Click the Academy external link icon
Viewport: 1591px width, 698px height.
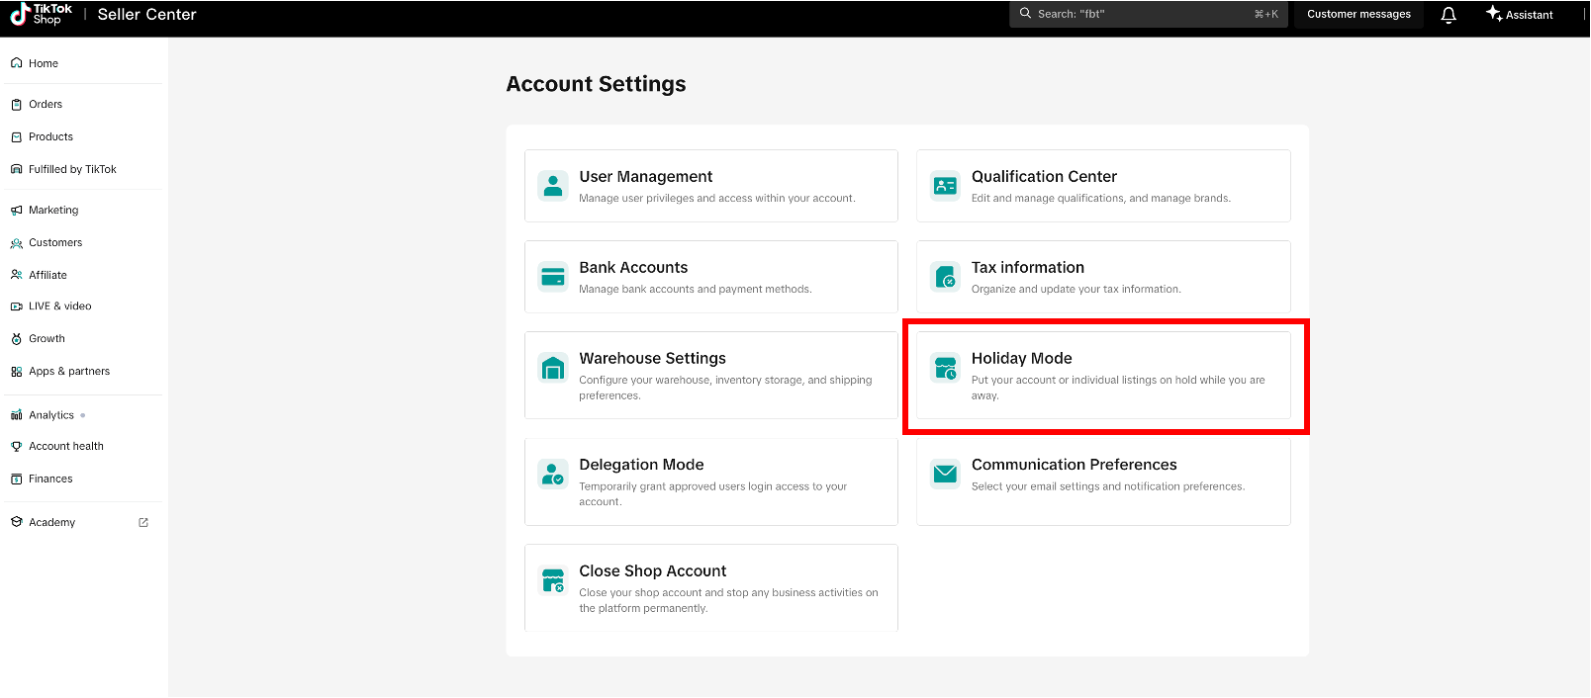(x=143, y=522)
